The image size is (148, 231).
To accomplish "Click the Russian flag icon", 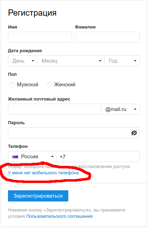I will (15, 157).
